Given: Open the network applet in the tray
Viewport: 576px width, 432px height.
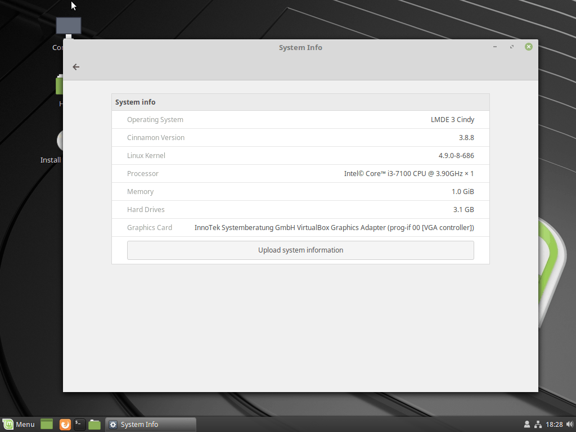Looking at the screenshot, I should [x=538, y=424].
